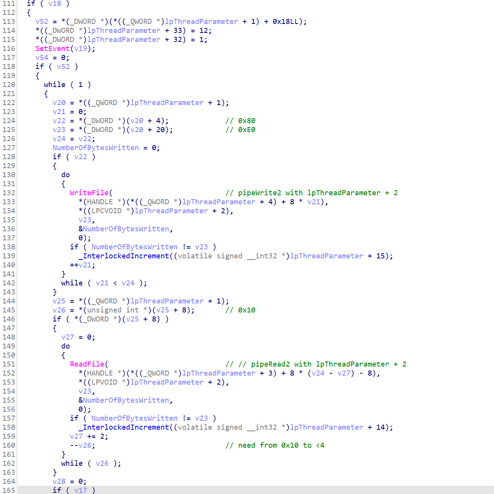Click the 0x80 comment on line 124
This screenshot has height=494, width=494.
coord(240,121)
